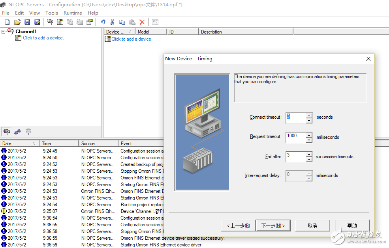The height and width of the screenshot is (248, 389).
Task: Select the Channel1 tree label
Action: pos(26,32)
